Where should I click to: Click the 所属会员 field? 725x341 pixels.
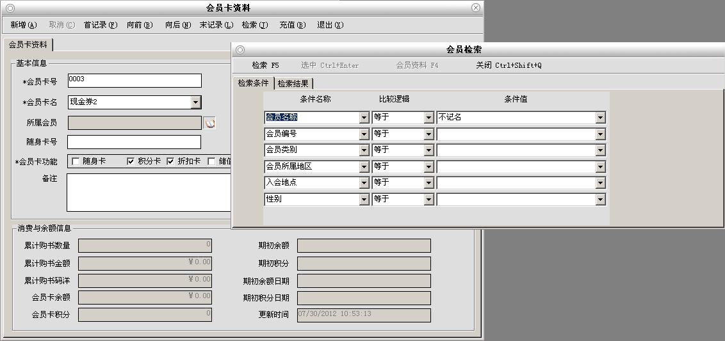coord(134,122)
